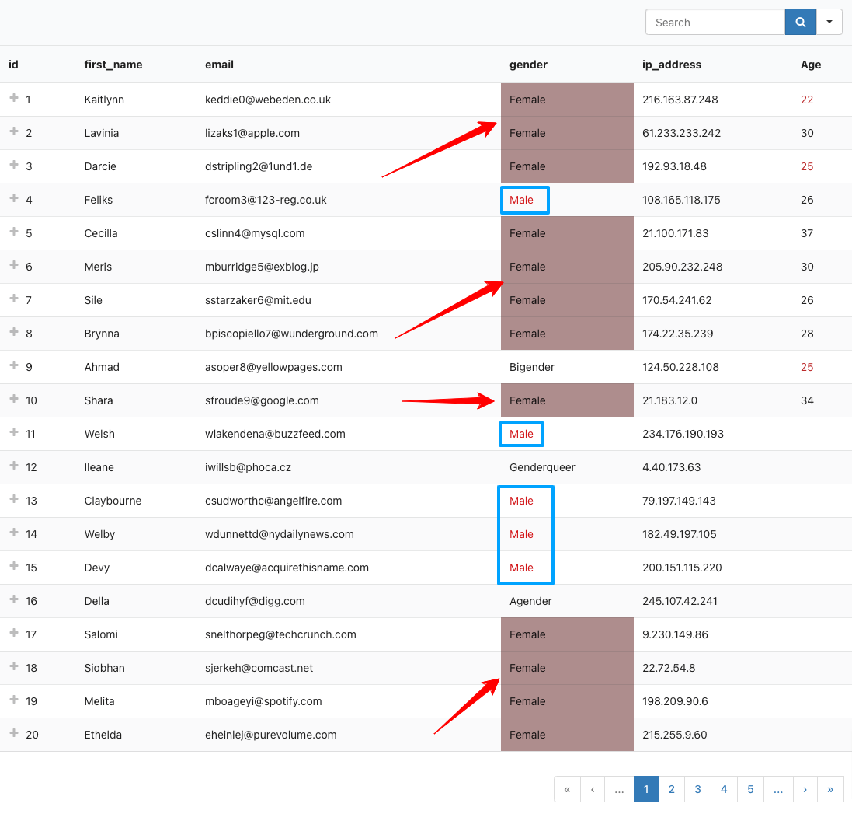Image resolution: width=852 pixels, height=814 pixels.
Task: Click the Age column header
Action: (810, 65)
